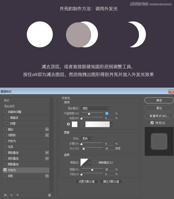This screenshot has height=199, width=174.
Task: Select the gradient radio button
Action: (x=82, y=124)
